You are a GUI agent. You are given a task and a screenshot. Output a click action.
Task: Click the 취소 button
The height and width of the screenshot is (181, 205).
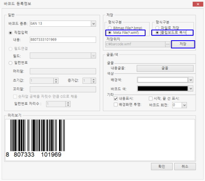185,167
